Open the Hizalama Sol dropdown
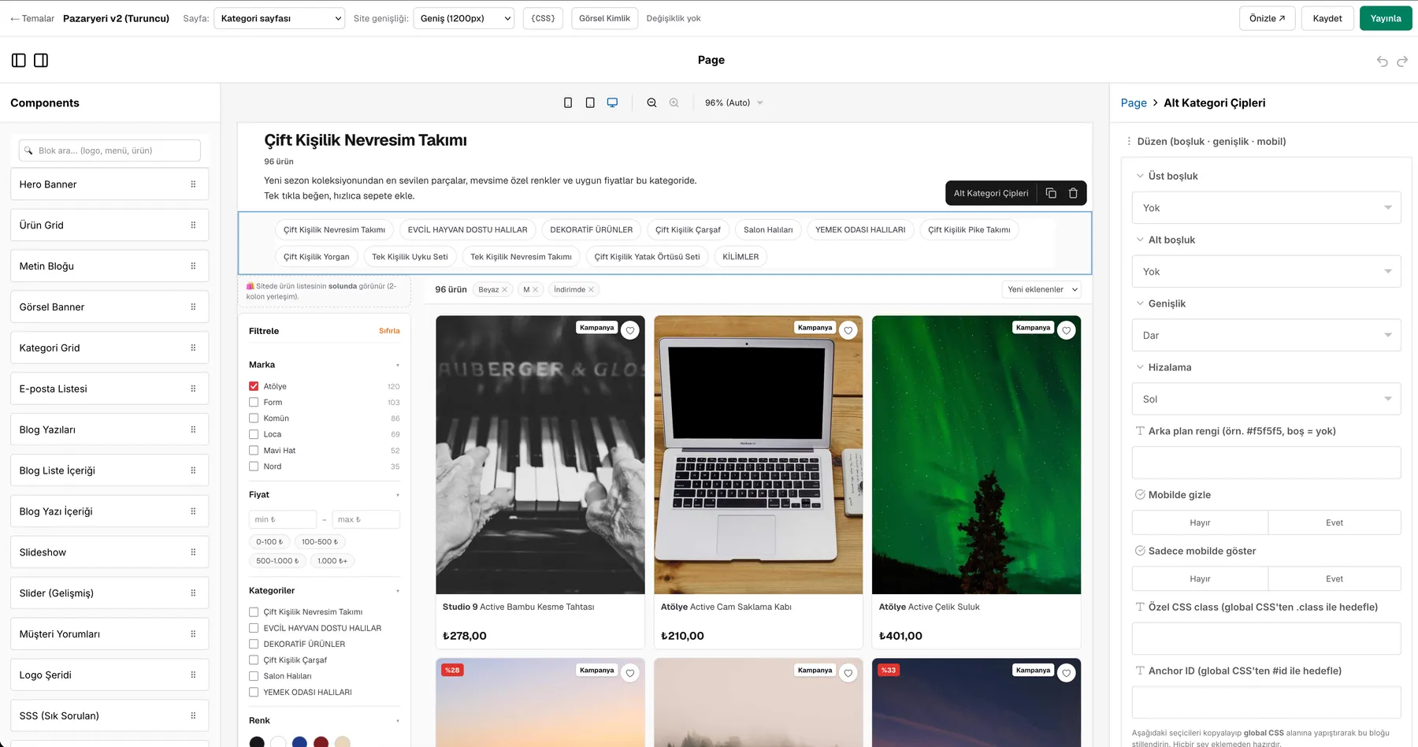Screen dimensions: 1418x747 [x=1267, y=400]
